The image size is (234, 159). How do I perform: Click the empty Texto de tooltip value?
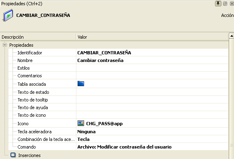152,100
